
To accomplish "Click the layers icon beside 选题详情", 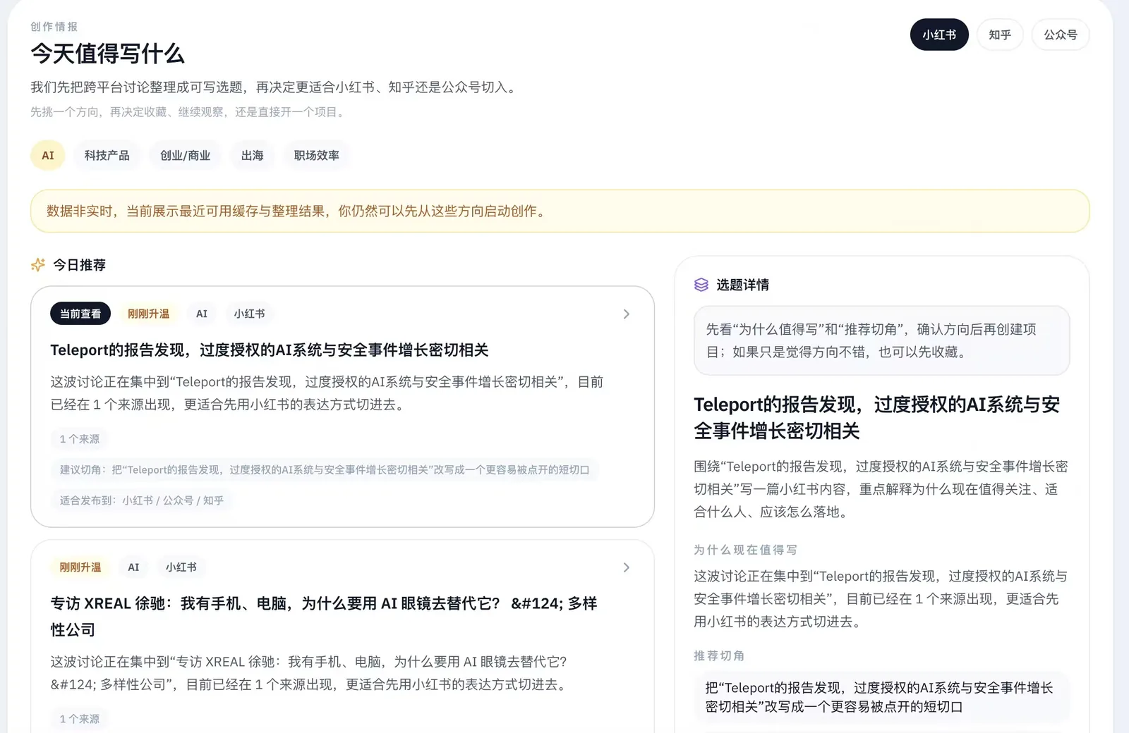I will pos(701,285).
